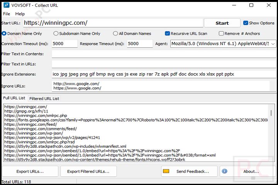
Task: Disable Recursive URL Scan checkbox
Action: [x=167, y=34]
